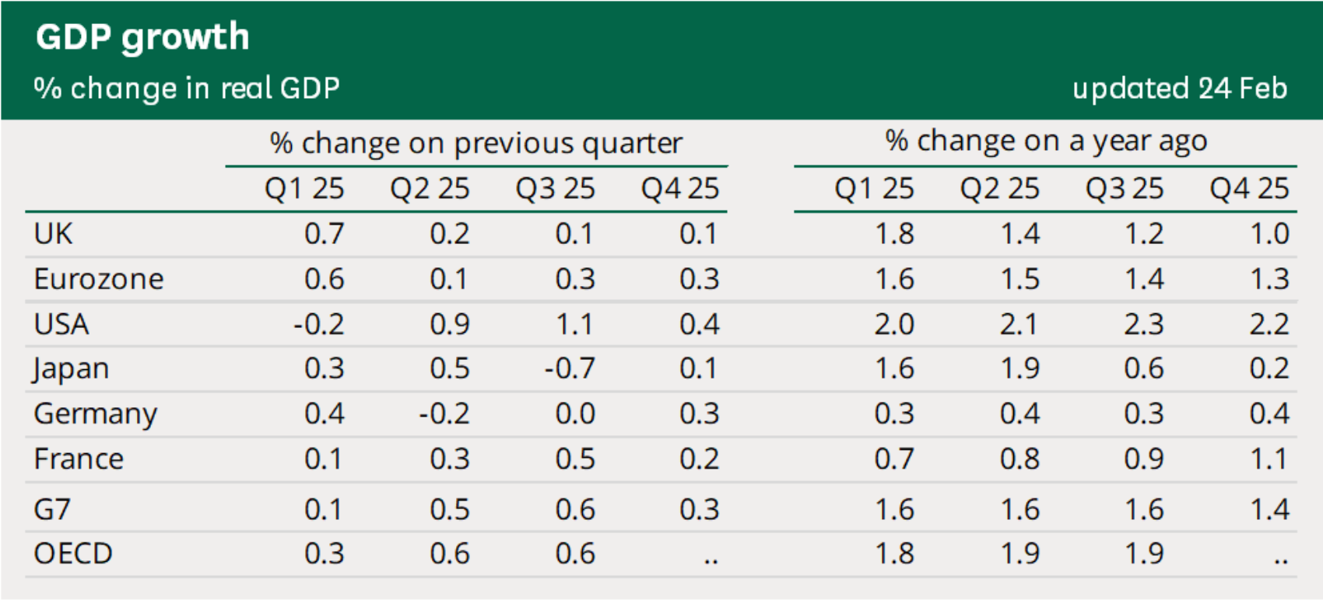The width and height of the screenshot is (1323, 600).
Task: Select USA's 2.3 year-ago value
Action: 1144,324
